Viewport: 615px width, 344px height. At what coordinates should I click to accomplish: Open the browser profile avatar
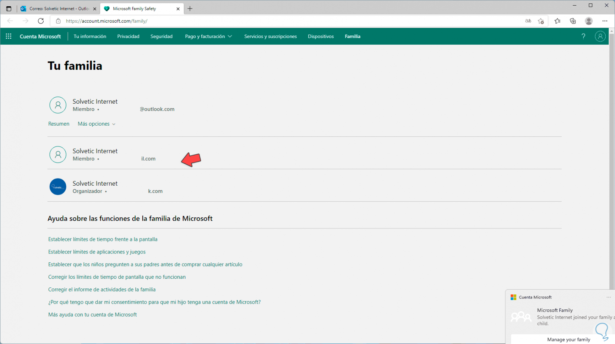point(589,21)
